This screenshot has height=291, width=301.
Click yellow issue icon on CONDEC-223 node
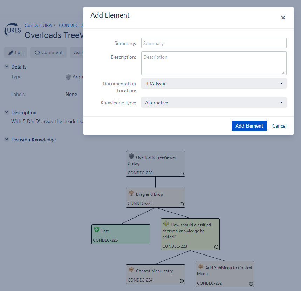[x=166, y=224]
